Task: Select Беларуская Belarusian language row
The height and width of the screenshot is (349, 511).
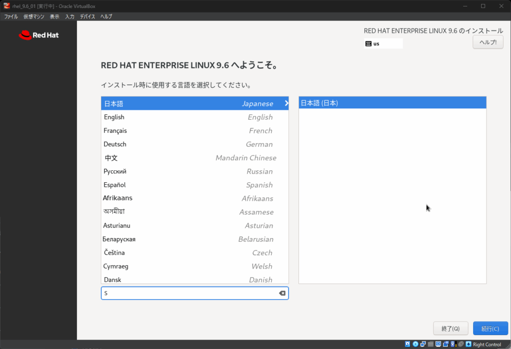Action: 195,240
